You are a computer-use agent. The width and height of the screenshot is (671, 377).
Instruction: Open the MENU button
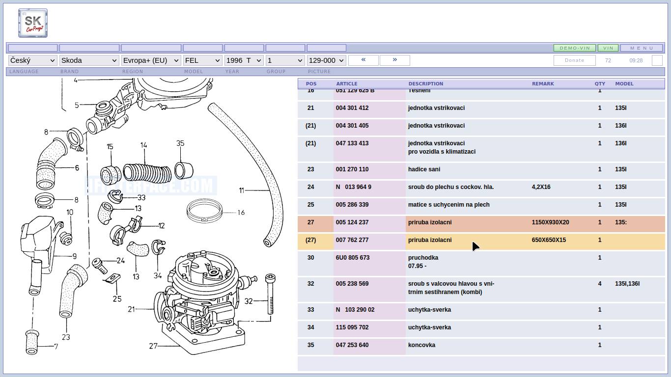coord(642,48)
